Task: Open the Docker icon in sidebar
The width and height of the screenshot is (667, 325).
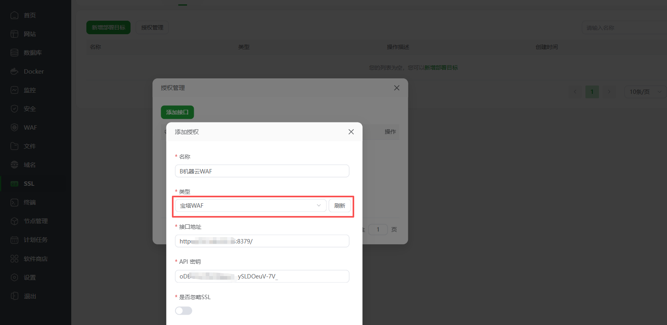Action: click(14, 71)
